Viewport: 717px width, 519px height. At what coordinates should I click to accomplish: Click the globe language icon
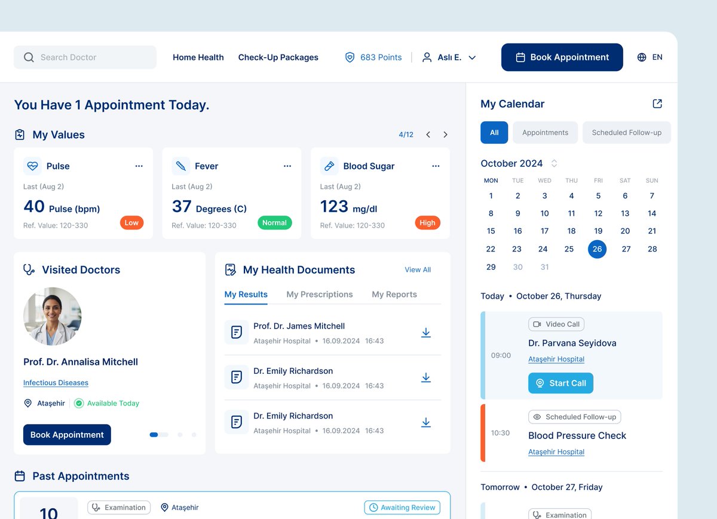[x=642, y=57]
